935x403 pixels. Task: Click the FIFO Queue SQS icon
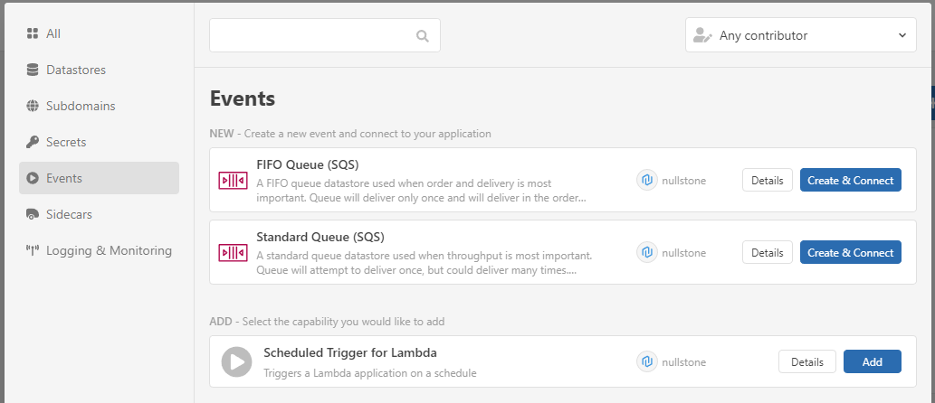pyautogui.click(x=233, y=180)
